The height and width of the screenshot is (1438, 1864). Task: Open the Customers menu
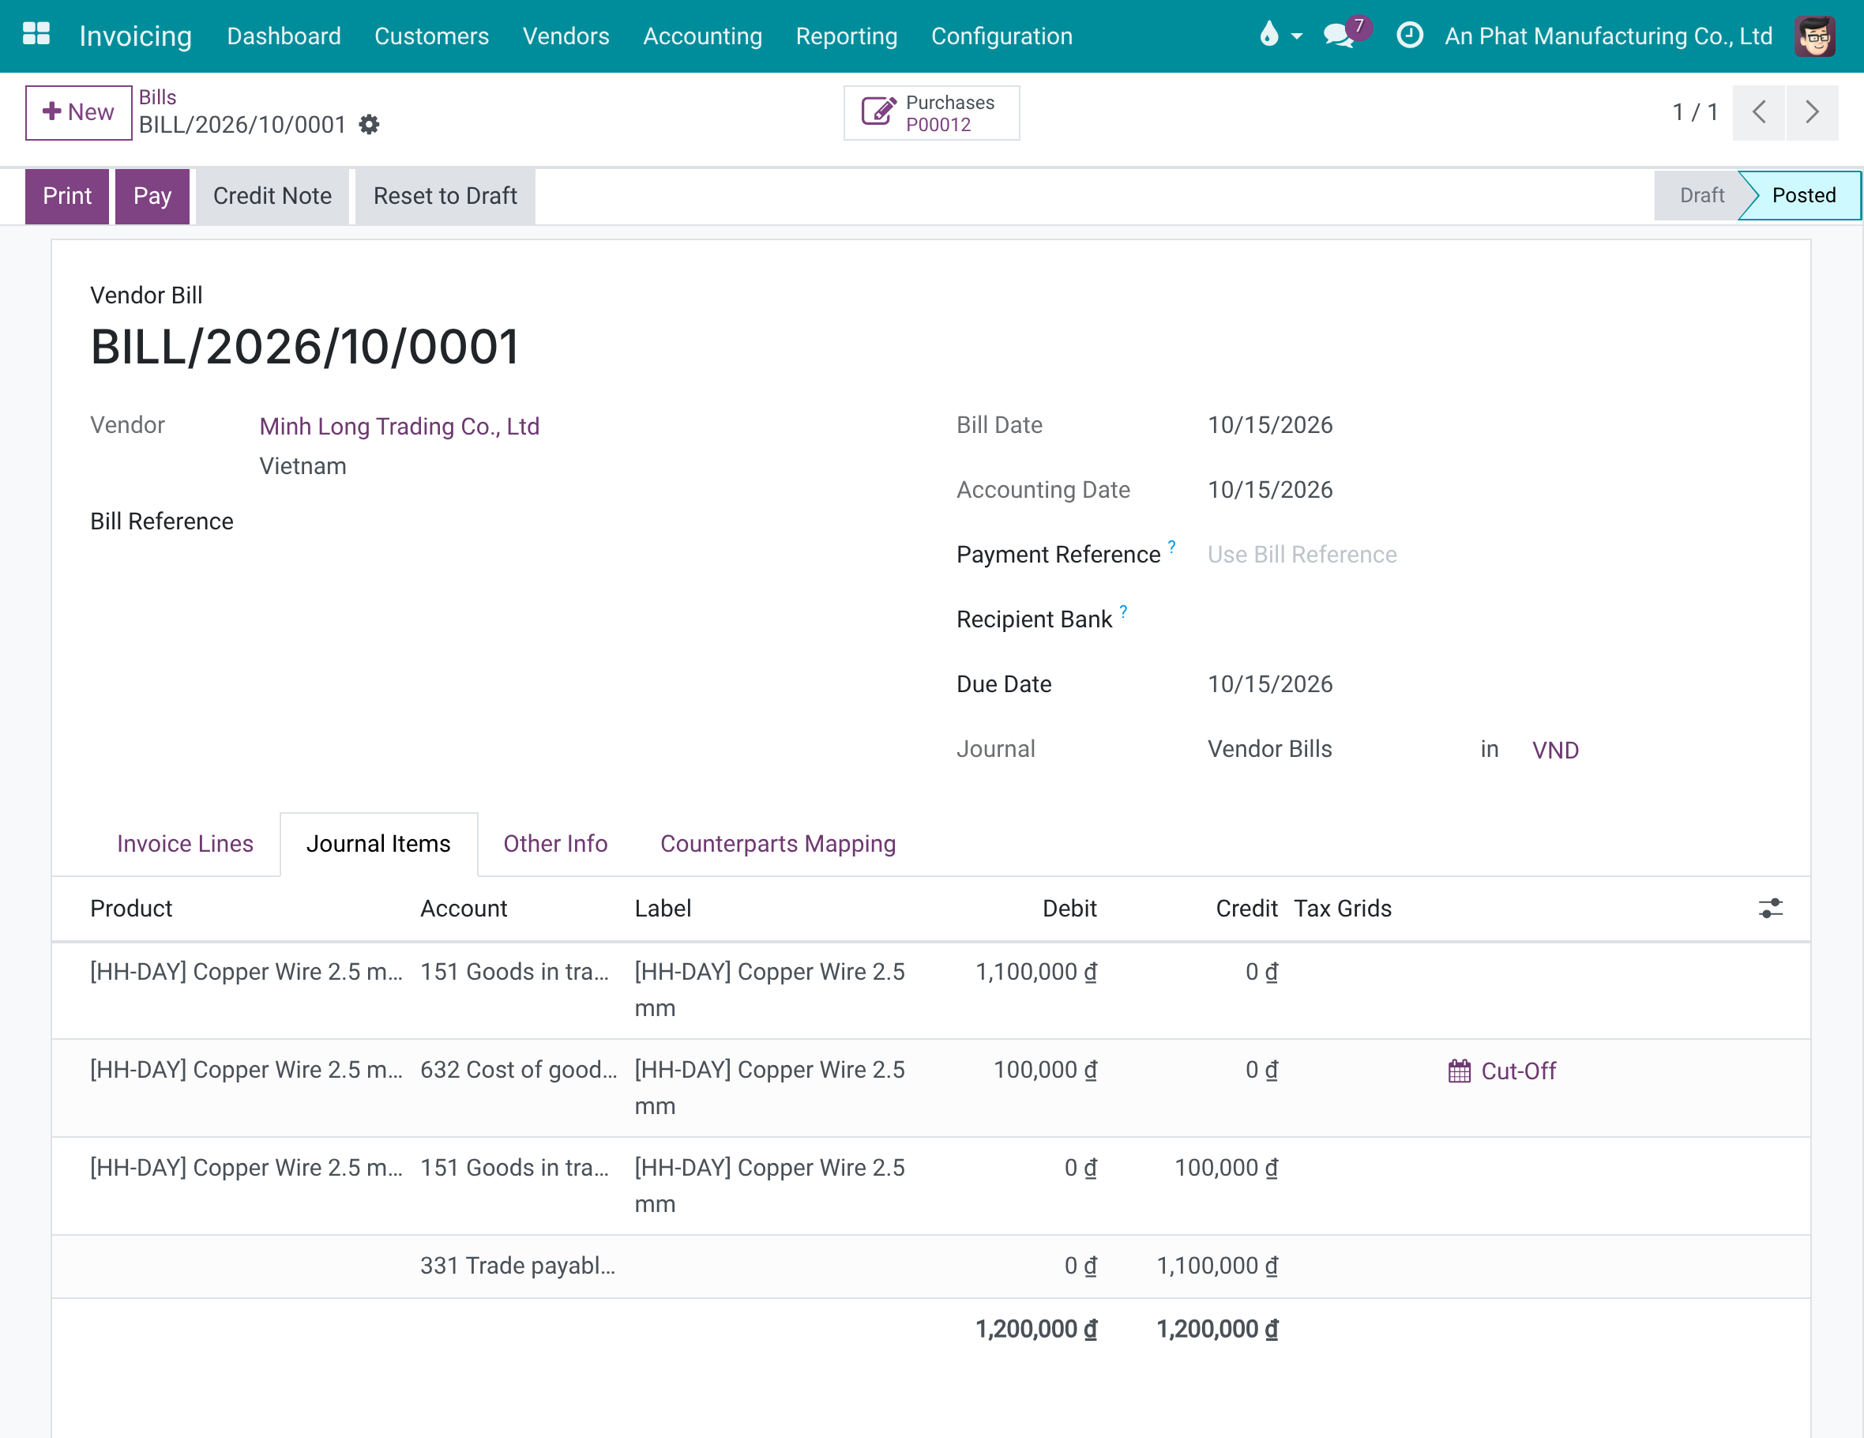click(432, 36)
